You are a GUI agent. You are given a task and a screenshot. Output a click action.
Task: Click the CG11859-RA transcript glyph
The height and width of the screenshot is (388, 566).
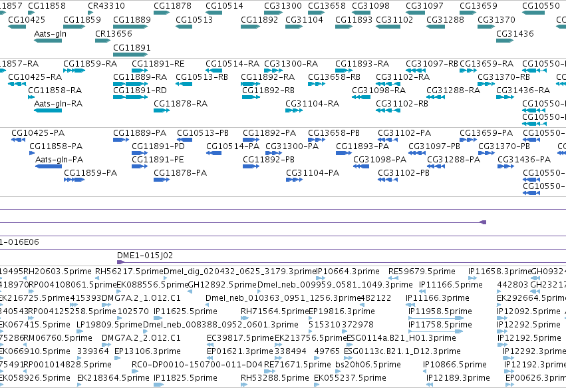(x=74, y=71)
